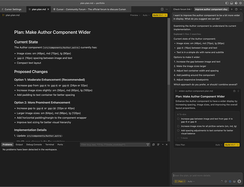Check todo 'Add spacing adjustments to text container'

click(x=178, y=131)
